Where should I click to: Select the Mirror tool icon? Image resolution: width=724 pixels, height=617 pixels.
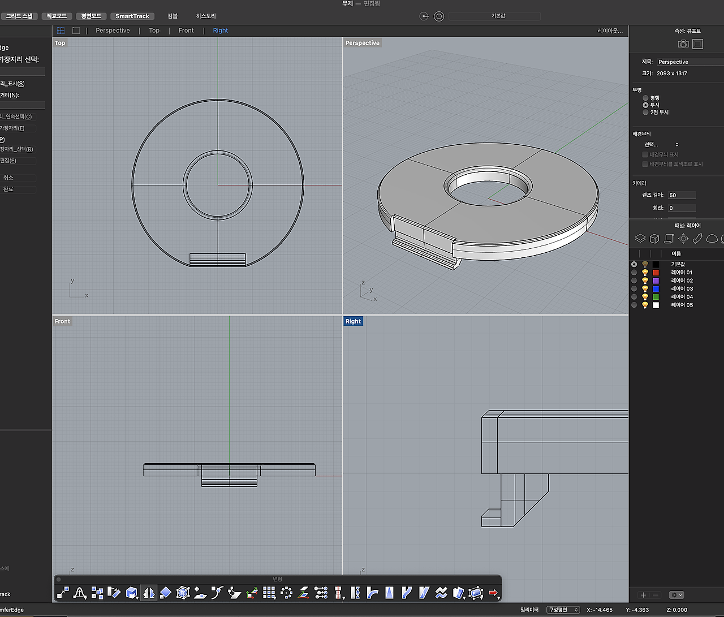click(149, 593)
